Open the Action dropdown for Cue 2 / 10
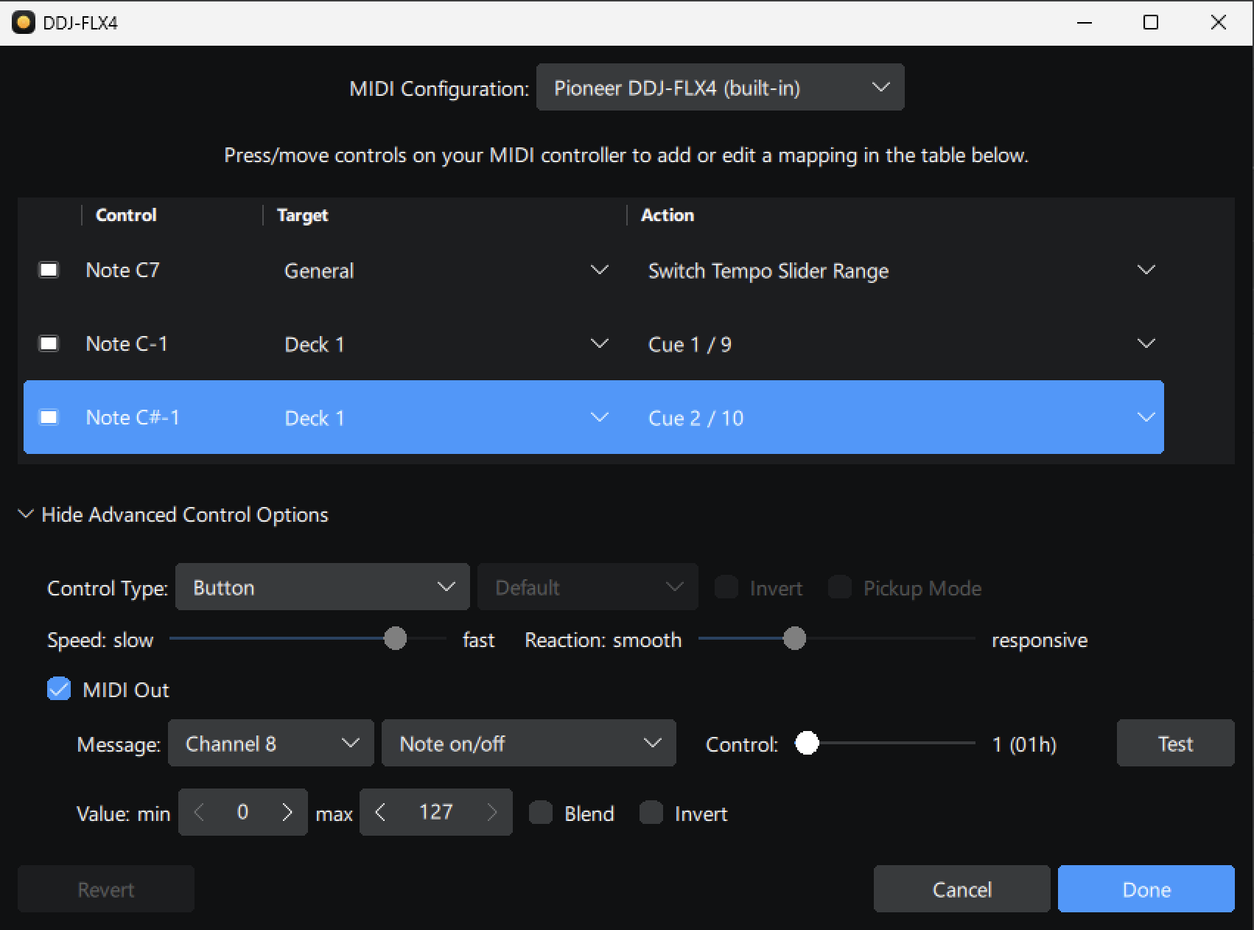1254x930 pixels. coord(1145,417)
